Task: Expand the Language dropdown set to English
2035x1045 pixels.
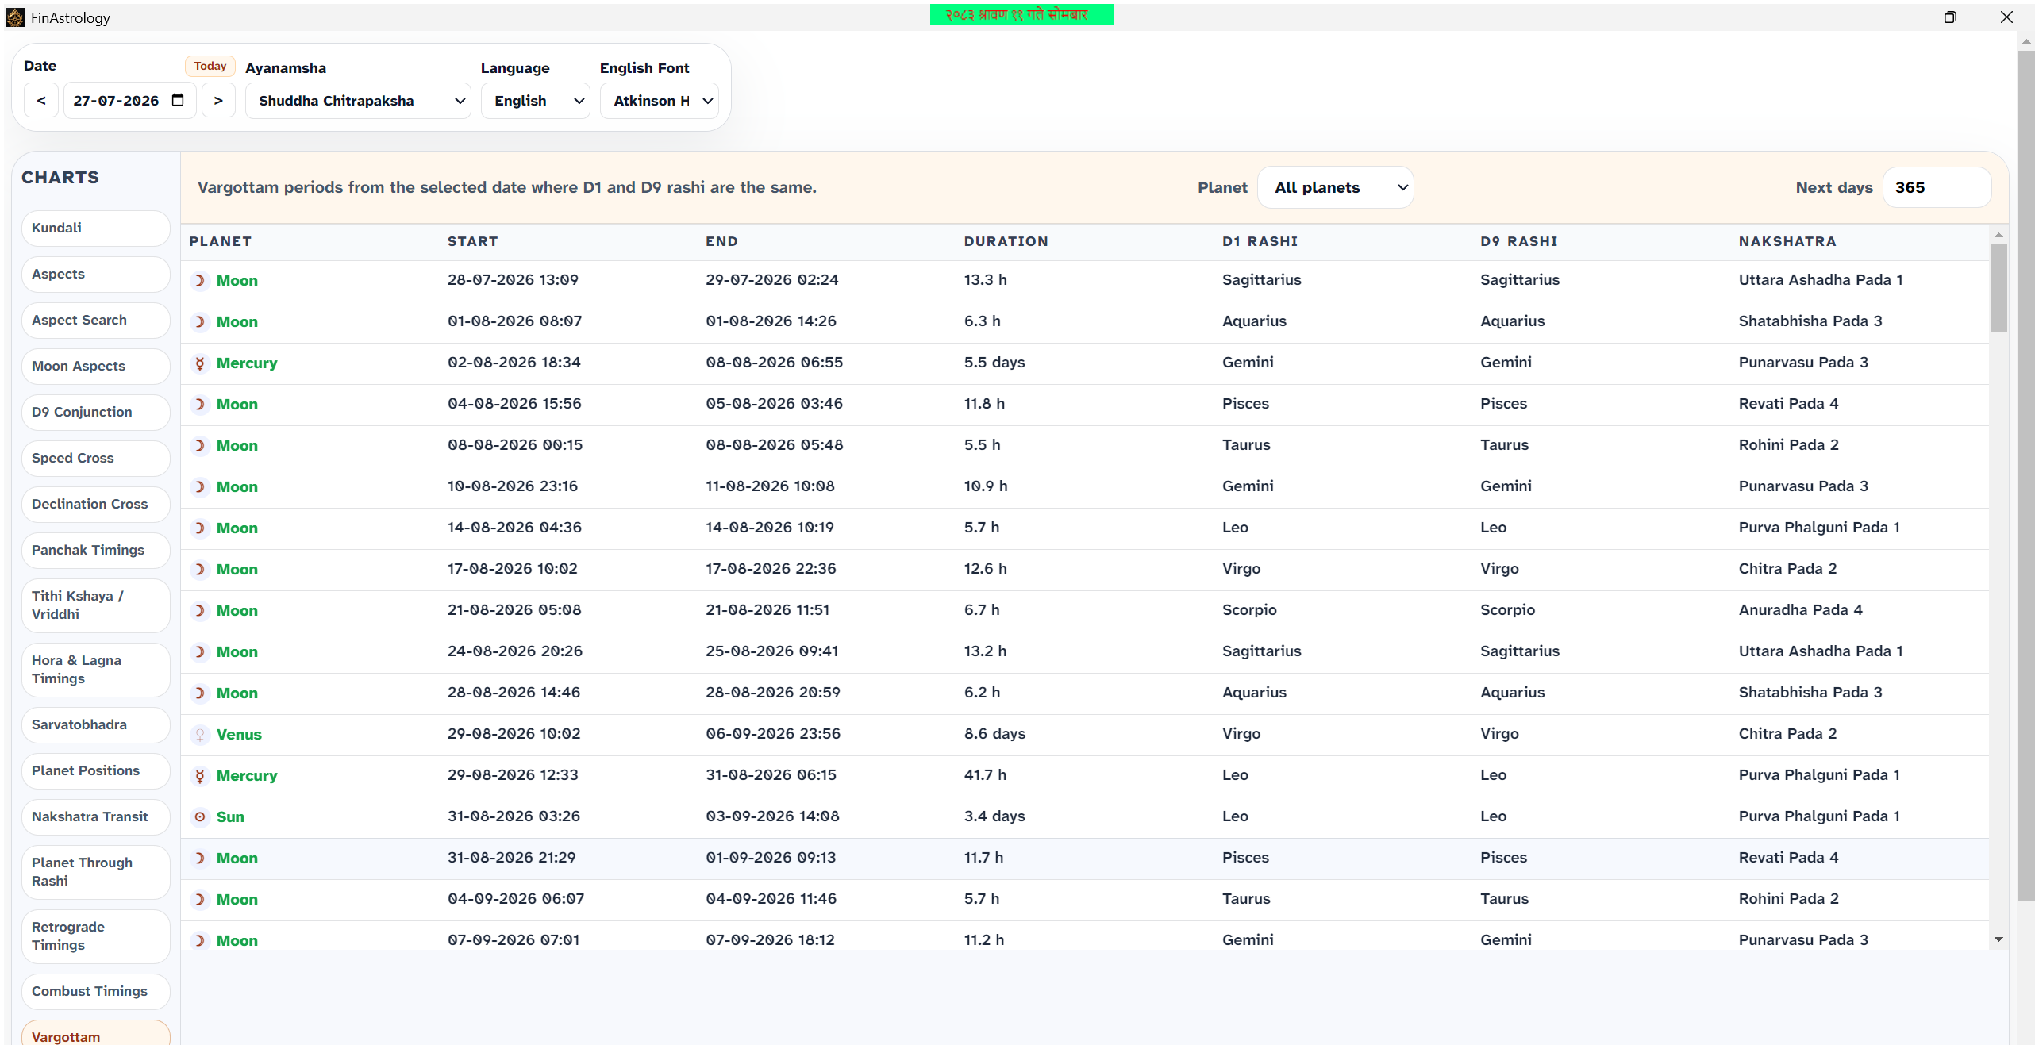Action: pyautogui.click(x=536, y=101)
